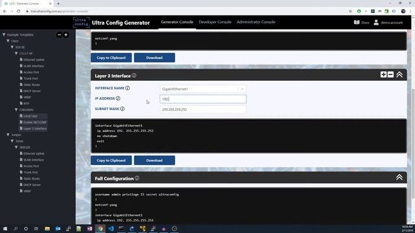The width and height of the screenshot is (415, 233).
Task: Collapse the Full Configuration panel chevrons
Action: click(x=399, y=177)
